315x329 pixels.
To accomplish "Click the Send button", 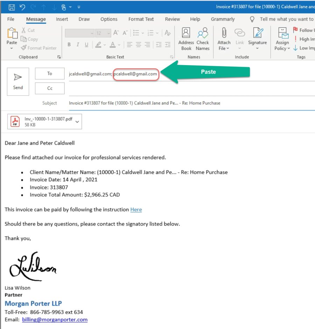I will click(18, 82).
